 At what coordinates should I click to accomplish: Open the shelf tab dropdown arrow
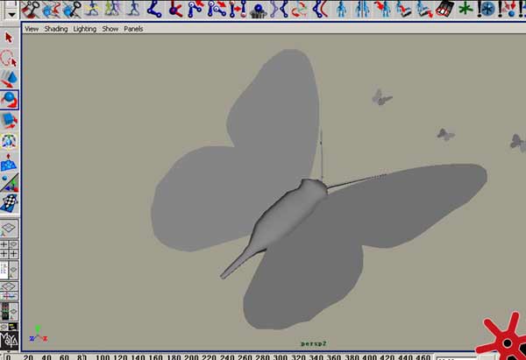(11, 15)
